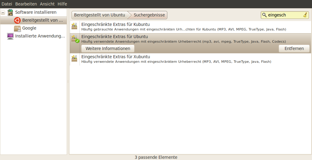
Task: Clear search with the broom icon
Action: coord(305,15)
